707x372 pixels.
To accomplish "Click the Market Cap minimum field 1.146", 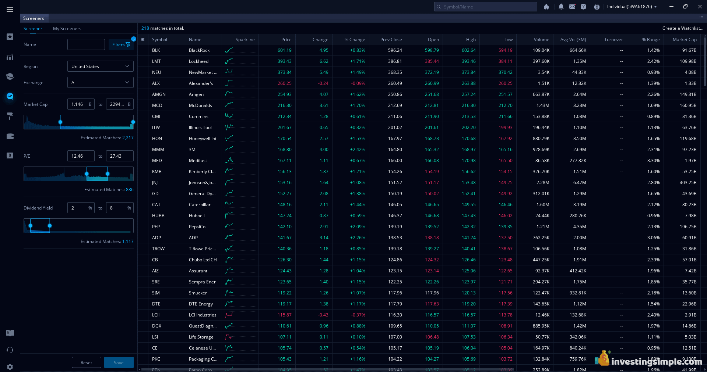I will [81, 104].
